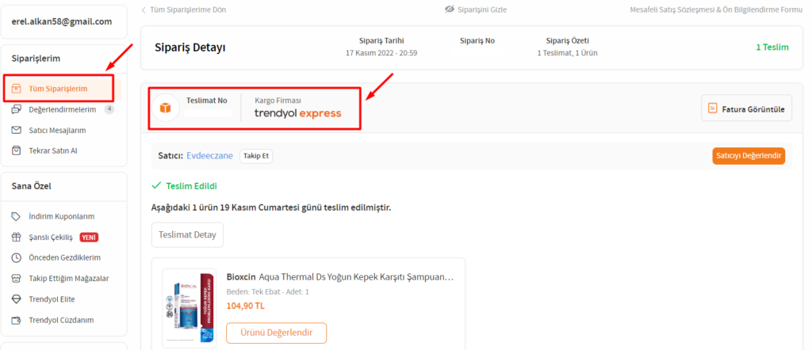Click the 1 Teslim status text
The height and width of the screenshot is (350, 812).
[x=772, y=47]
